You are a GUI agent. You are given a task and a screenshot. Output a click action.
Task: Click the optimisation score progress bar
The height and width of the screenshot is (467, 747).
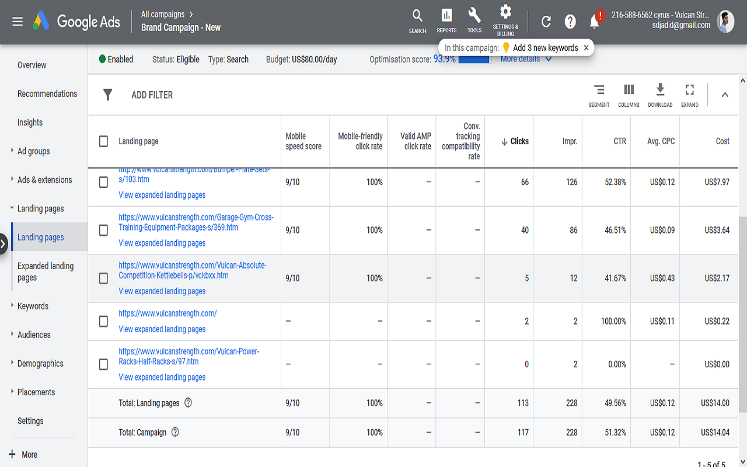coord(474,60)
